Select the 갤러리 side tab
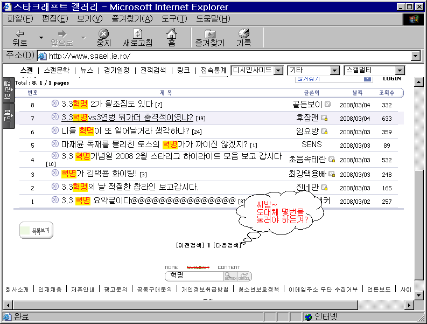This screenshot has width=427, height=324. point(8,89)
